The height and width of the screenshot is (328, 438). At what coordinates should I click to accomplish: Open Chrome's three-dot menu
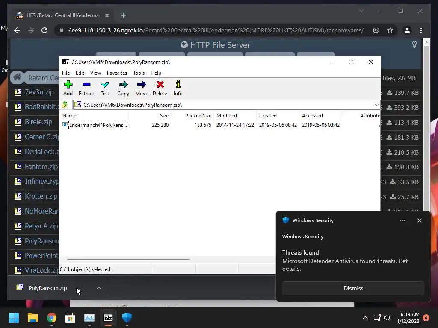421,30
